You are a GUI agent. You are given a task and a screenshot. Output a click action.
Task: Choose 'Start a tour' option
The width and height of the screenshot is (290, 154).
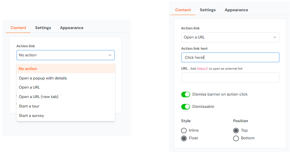point(65,106)
